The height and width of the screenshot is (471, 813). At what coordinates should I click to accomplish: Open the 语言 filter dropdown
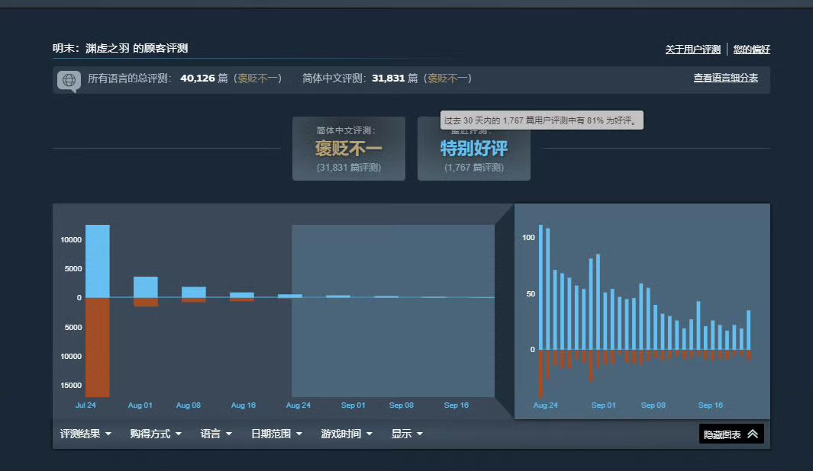coord(216,434)
